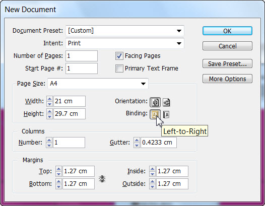
Task: Decrease Height with down stepper arrow
Action: (x=49, y=116)
